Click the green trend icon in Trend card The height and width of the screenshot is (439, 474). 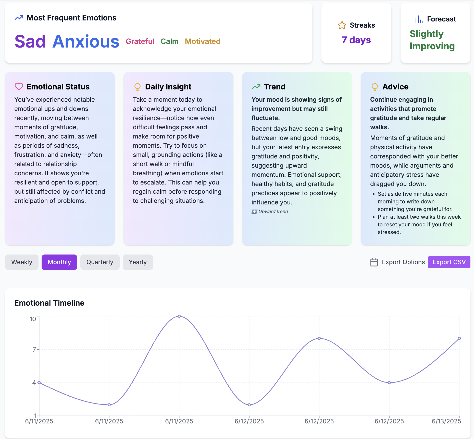pos(256,87)
